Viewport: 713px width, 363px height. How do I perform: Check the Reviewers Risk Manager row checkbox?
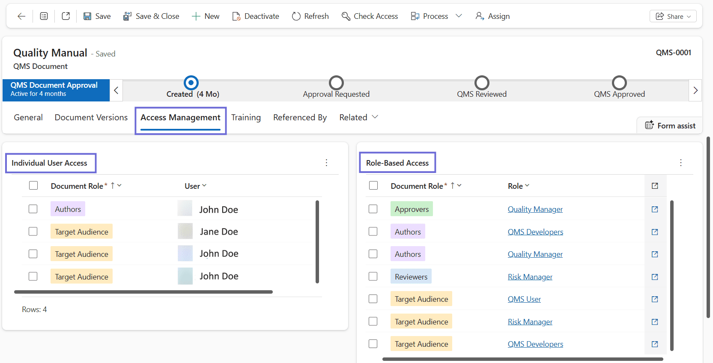coord(373,276)
